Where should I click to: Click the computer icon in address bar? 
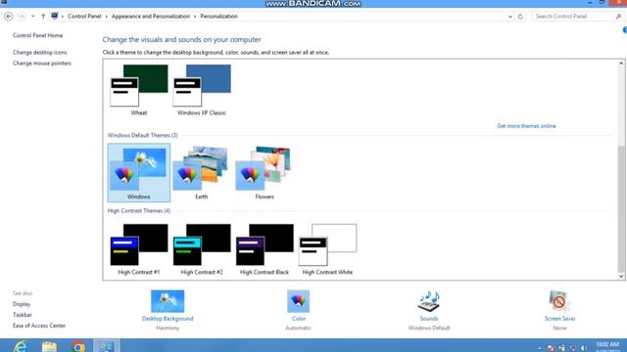tap(55, 16)
